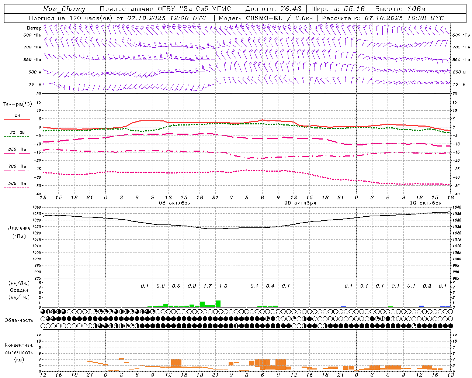Select the 'Долгота: 76.43' header text
Viewport: 472px width, 378px height.
pos(273,9)
